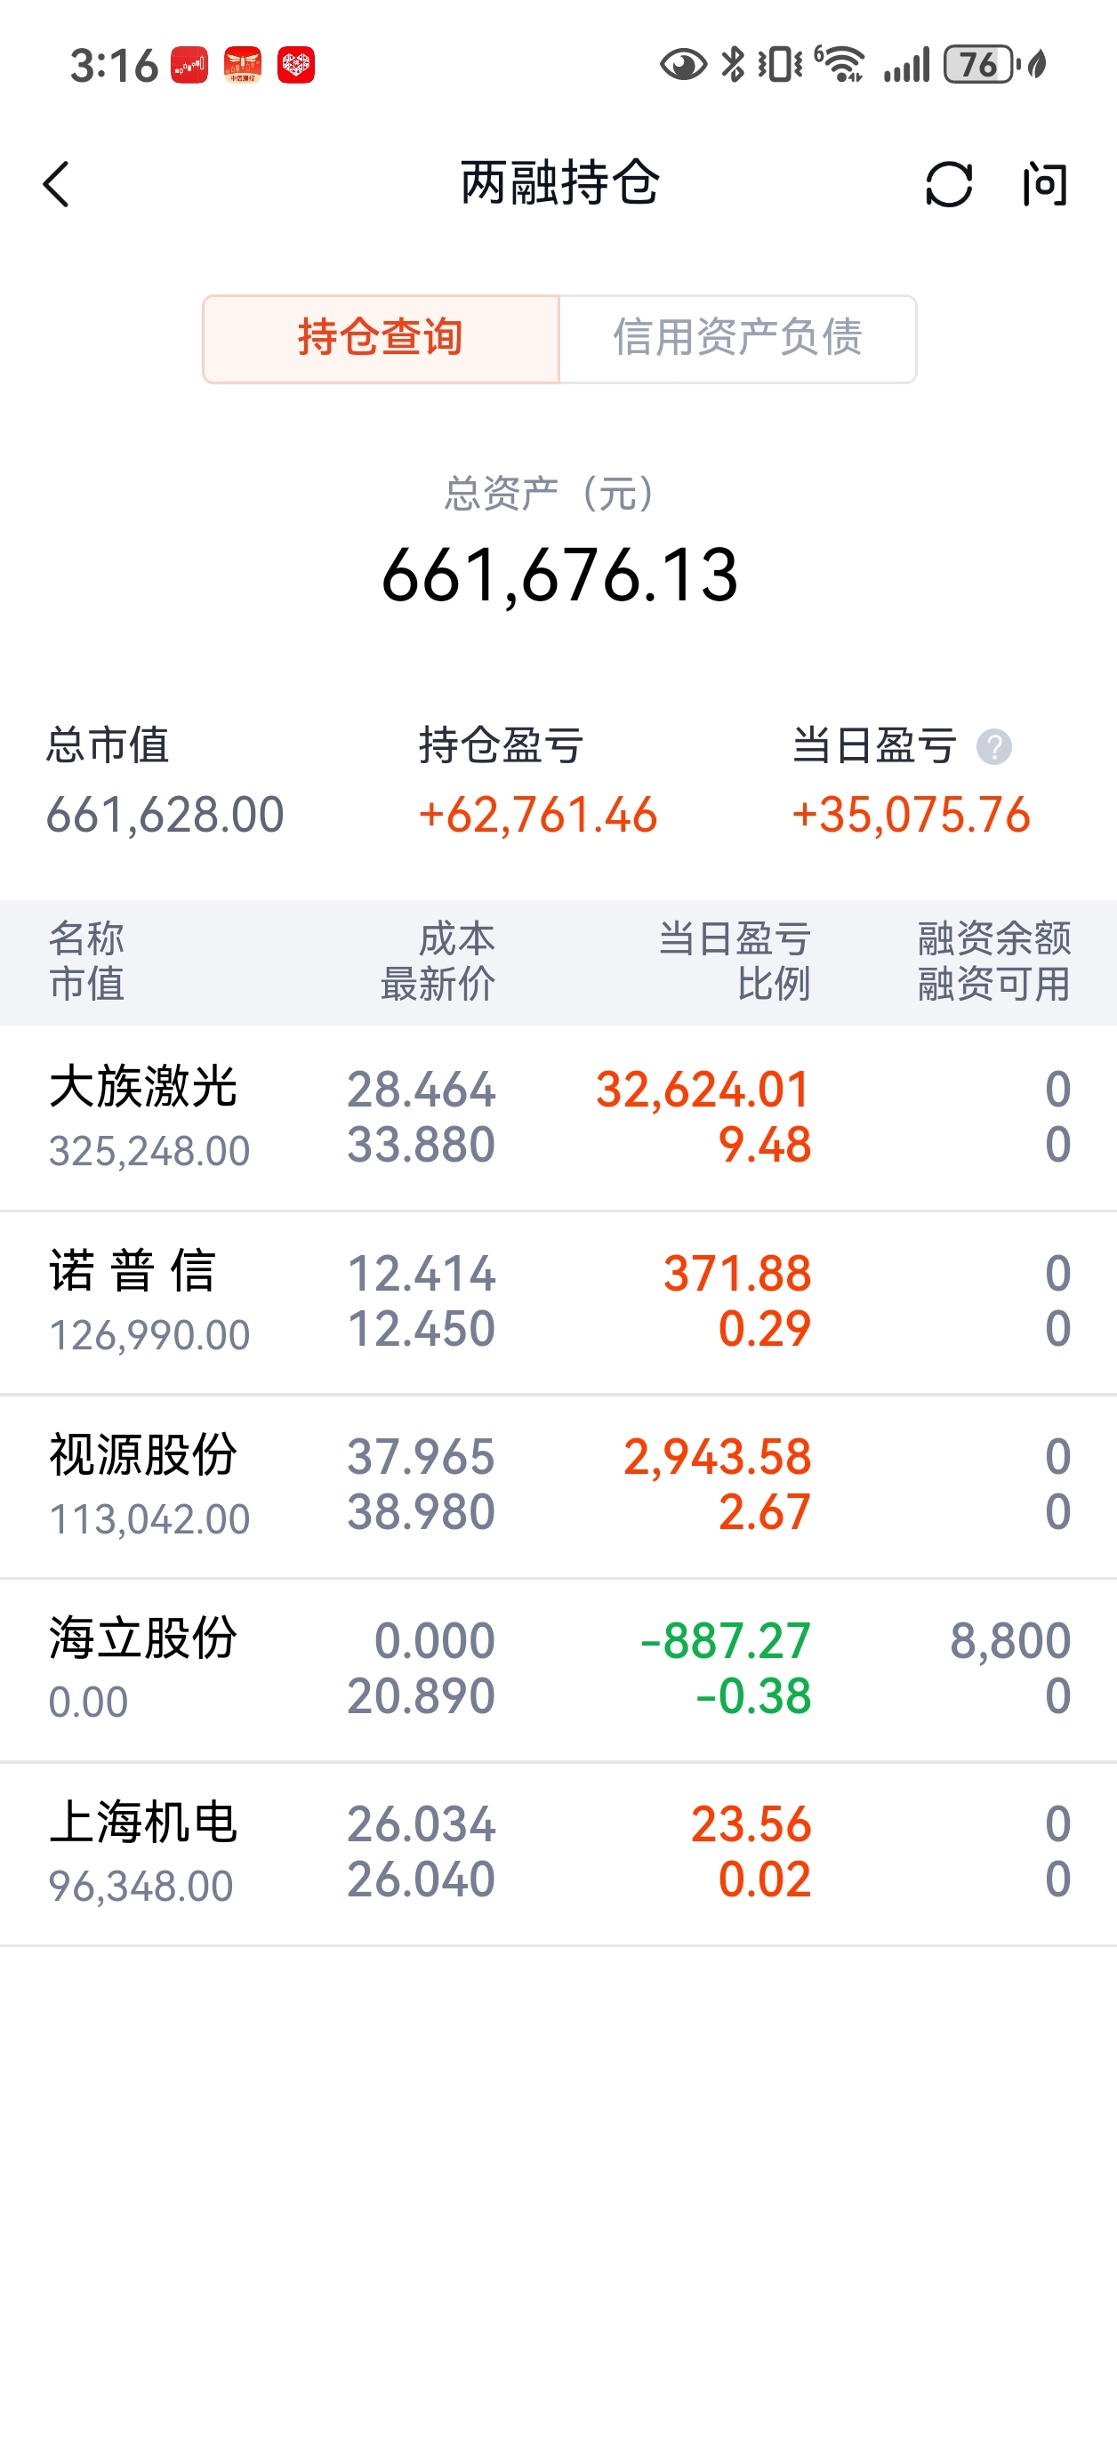
Task: Tap the back arrow icon
Action: pyautogui.click(x=57, y=184)
